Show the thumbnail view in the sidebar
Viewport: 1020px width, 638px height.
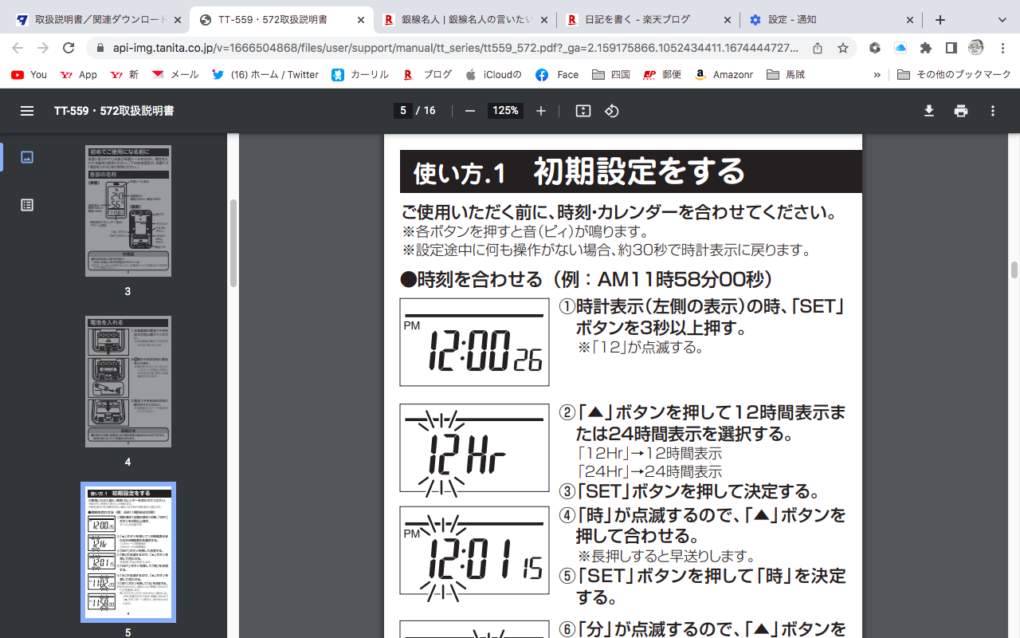click(27, 157)
